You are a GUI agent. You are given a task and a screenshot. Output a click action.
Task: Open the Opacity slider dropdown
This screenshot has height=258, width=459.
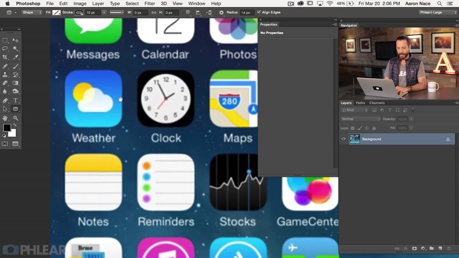(412, 119)
